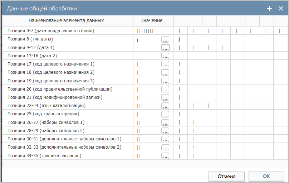Open ellipsis button for Позиция 17 row

tap(165, 64)
